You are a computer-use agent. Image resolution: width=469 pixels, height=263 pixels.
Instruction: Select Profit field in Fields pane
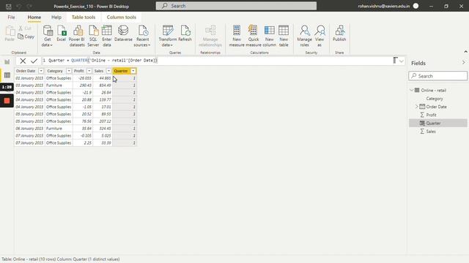pyautogui.click(x=431, y=115)
